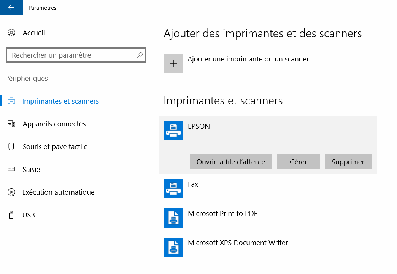397x274 pixels.
Task: Select the EPSON printer icon
Action: coord(173,131)
